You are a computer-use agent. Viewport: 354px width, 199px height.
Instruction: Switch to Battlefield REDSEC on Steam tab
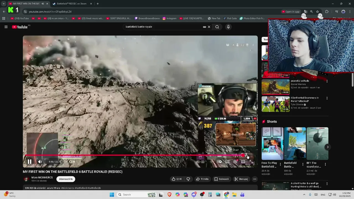tap(72, 4)
